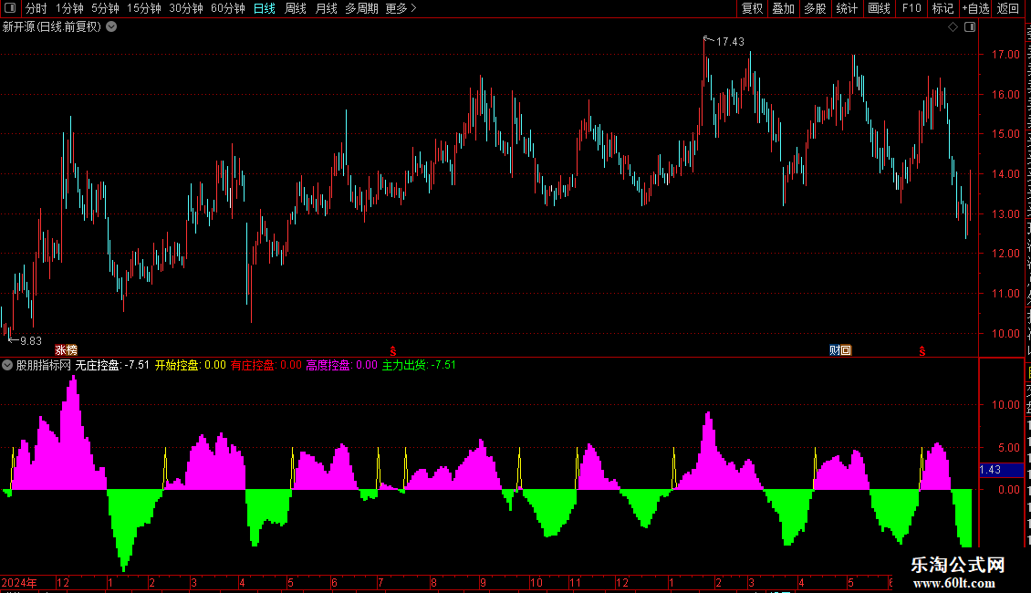Open dropdown next to 新开源 title
This screenshot has width=1031, height=593.
click(x=112, y=27)
